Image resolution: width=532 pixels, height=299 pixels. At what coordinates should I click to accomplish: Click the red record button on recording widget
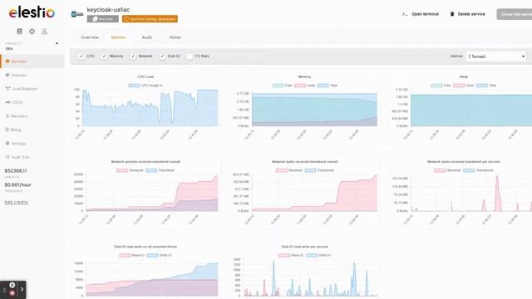click(x=12, y=293)
